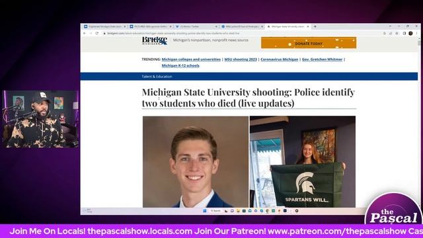Viewport: 423px width, 238px height.
Task: Click the Patreon URL in ticker banner
Action: click(337, 231)
